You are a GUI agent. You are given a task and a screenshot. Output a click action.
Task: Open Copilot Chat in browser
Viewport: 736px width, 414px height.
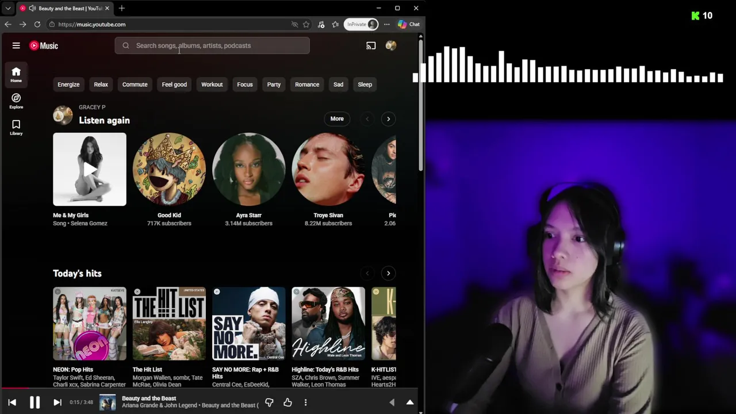(409, 24)
